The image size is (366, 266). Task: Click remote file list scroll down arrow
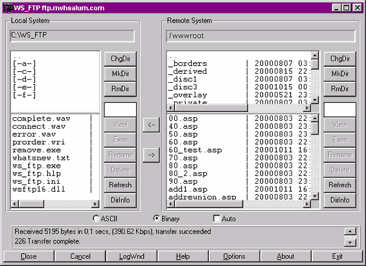coord(315,196)
